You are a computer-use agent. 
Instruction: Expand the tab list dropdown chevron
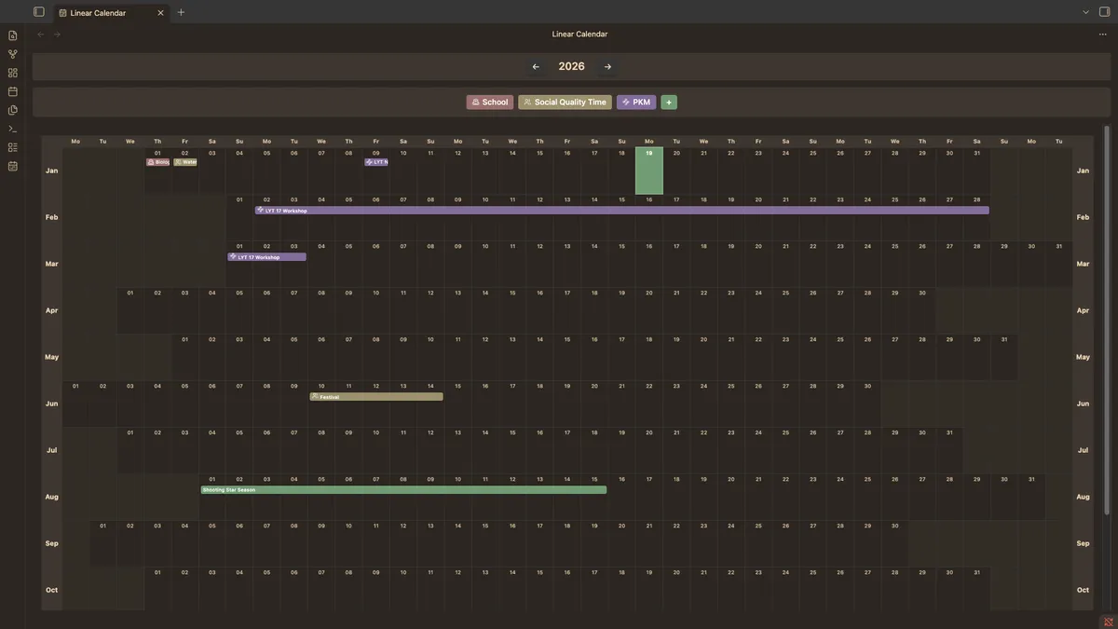[1085, 12]
